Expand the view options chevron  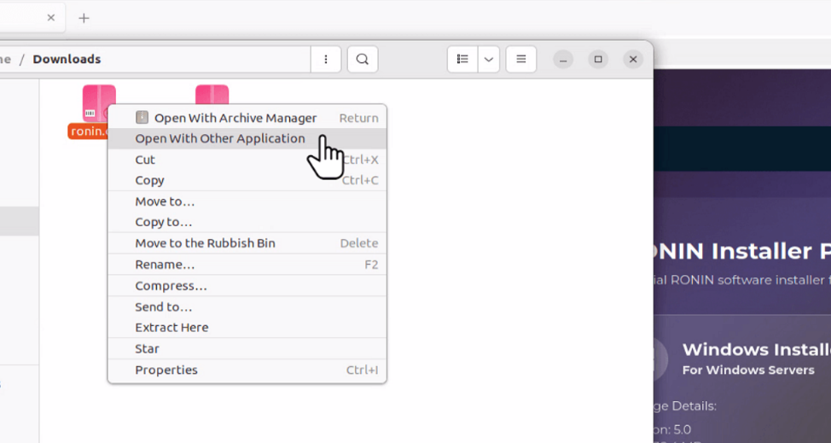tap(489, 59)
